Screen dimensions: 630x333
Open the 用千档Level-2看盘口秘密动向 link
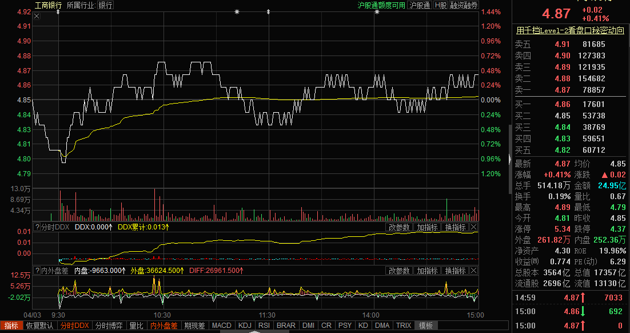[570, 30]
